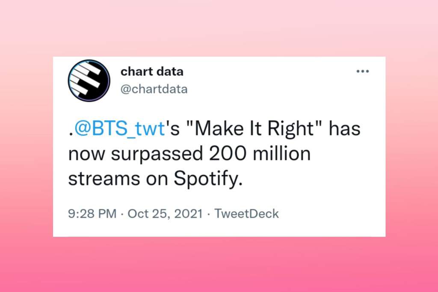Viewport: 438px width, 292px height.
Task: Open the @BTS_twt mention link
Action: click(120, 128)
